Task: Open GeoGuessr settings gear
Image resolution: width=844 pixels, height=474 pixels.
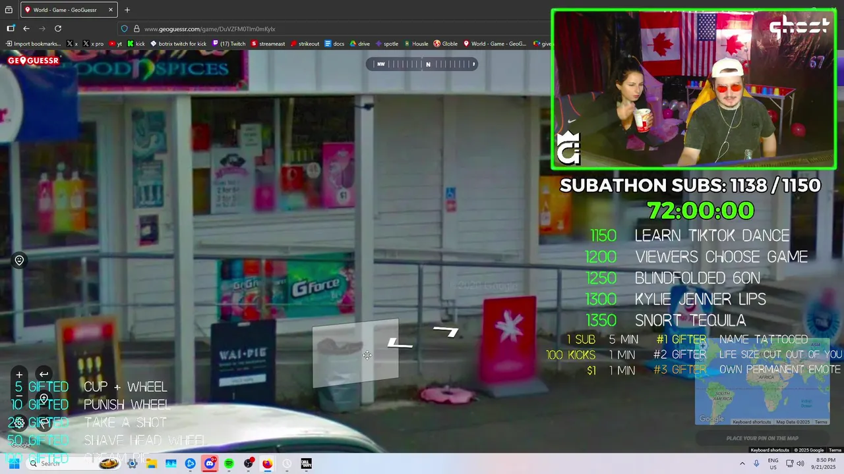Action: [x=19, y=423]
